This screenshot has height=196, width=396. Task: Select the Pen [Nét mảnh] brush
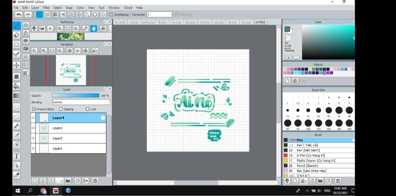[x=319, y=150]
